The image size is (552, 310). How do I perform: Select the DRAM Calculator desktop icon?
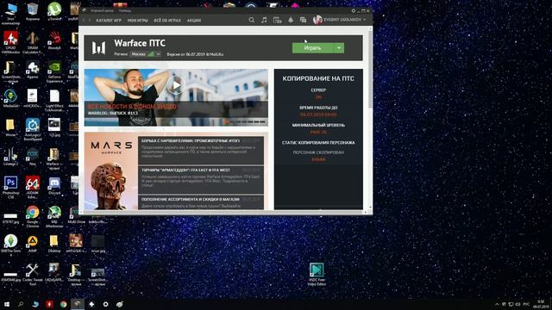33,42
